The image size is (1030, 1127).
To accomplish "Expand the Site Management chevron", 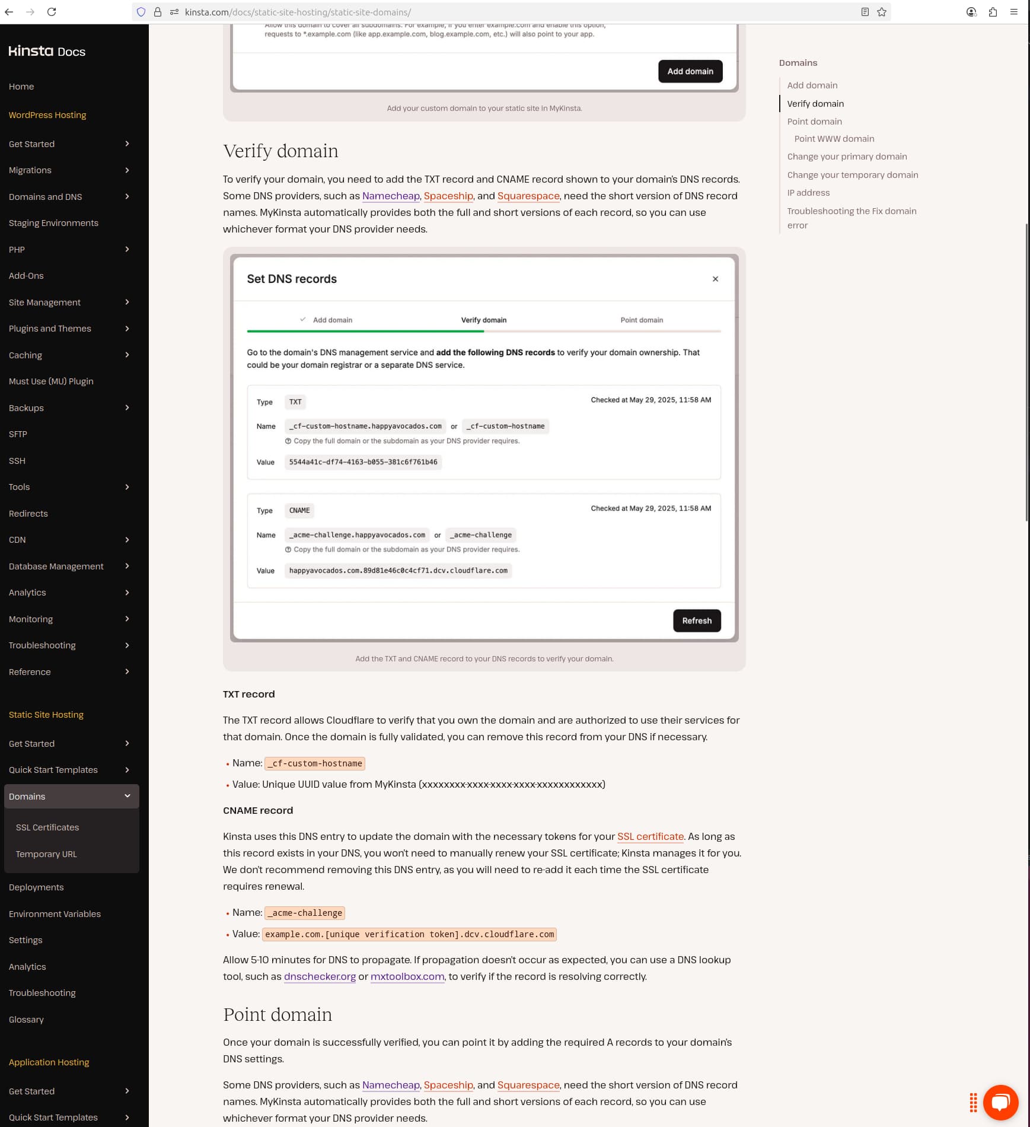I will point(127,302).
